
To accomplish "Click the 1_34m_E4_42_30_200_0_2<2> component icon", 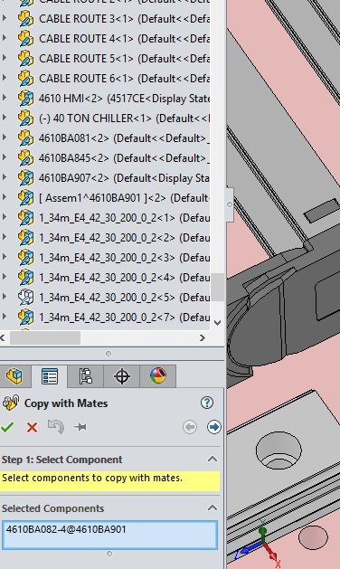I will click(25, 238).
